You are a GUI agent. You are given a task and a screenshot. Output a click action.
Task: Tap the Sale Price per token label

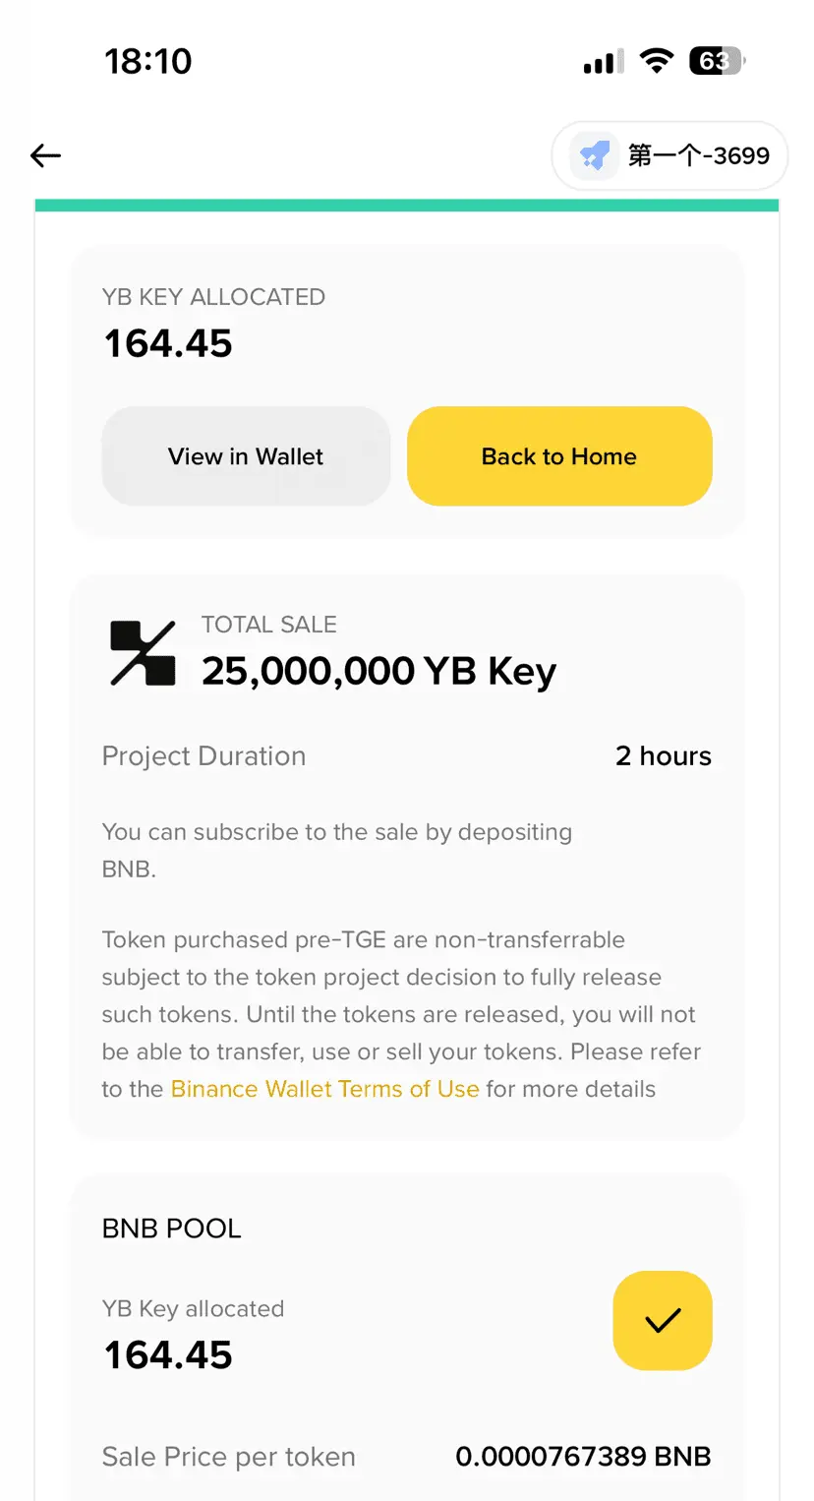[x=228, y=1457]
